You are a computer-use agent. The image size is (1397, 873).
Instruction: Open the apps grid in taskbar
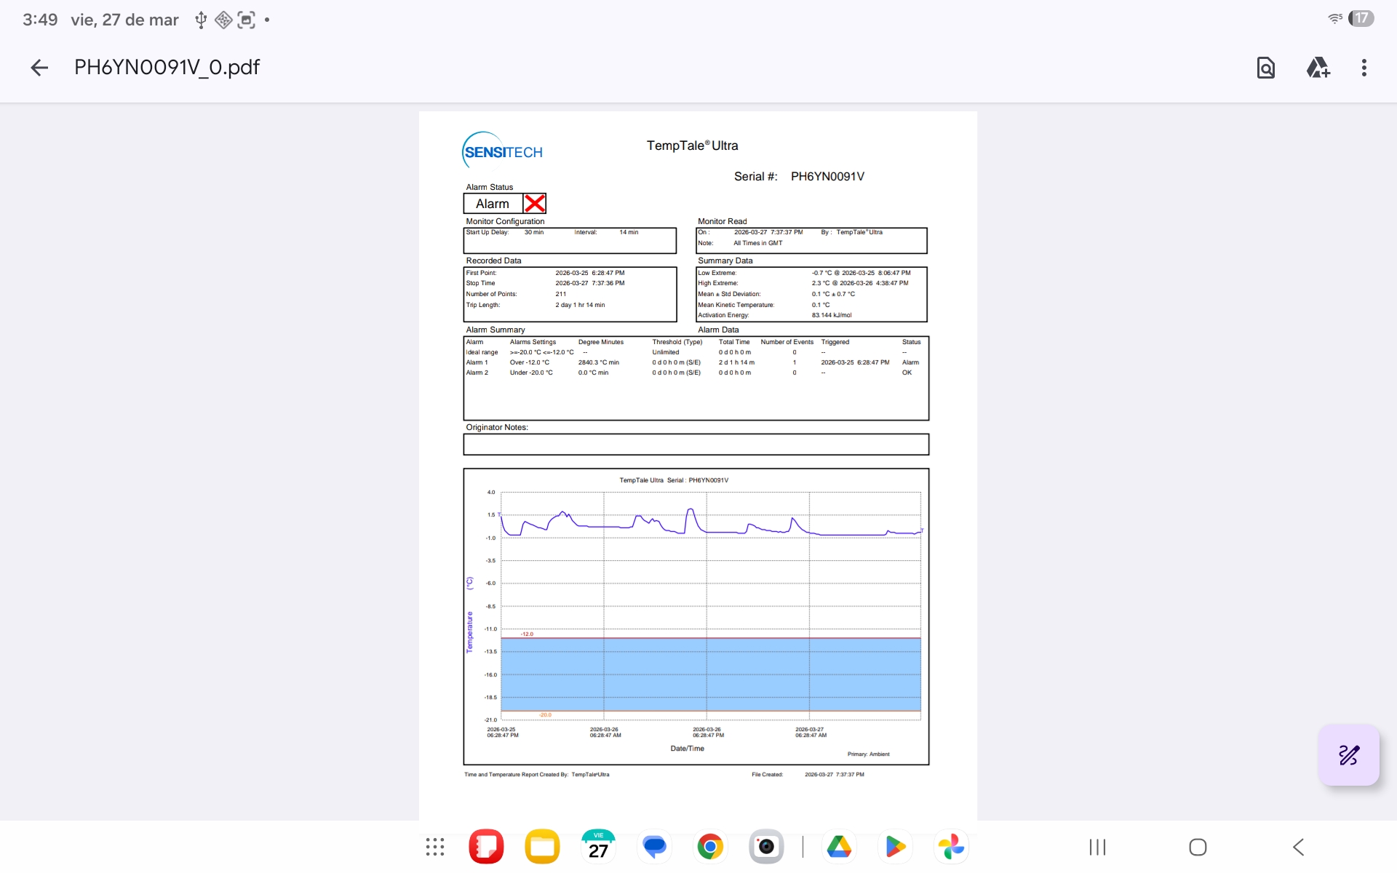tap(434, 847)
